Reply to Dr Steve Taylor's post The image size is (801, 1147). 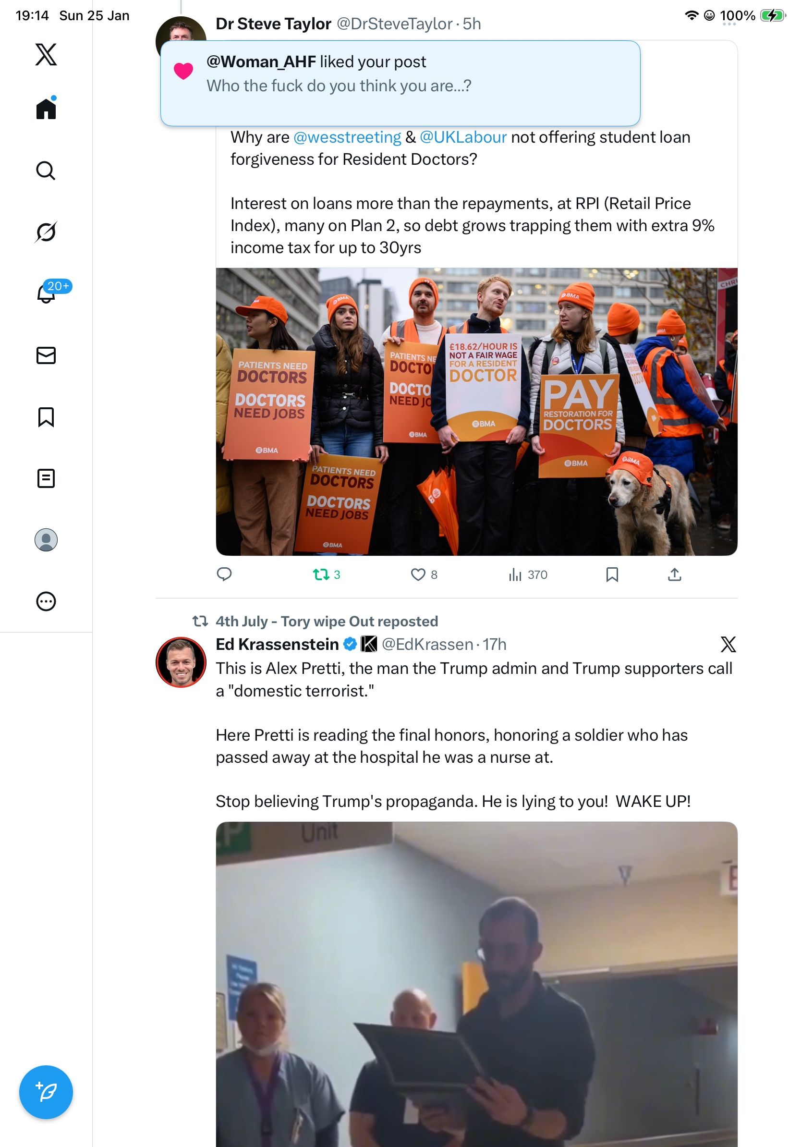tap(224, 574)
